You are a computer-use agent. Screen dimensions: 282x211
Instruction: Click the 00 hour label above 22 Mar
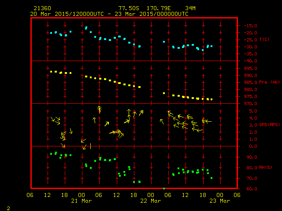click(x=151, y=195)
